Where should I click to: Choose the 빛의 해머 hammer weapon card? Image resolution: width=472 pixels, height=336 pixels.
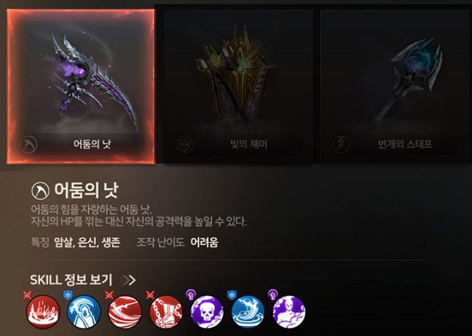click(238, 87)
